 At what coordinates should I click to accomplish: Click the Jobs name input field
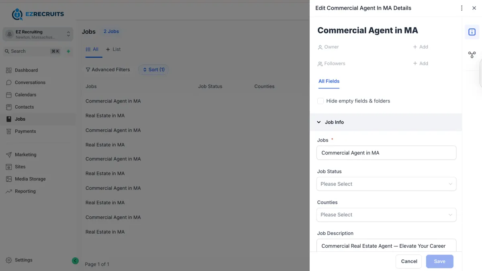pyautogui.click(x=386, y=153)
